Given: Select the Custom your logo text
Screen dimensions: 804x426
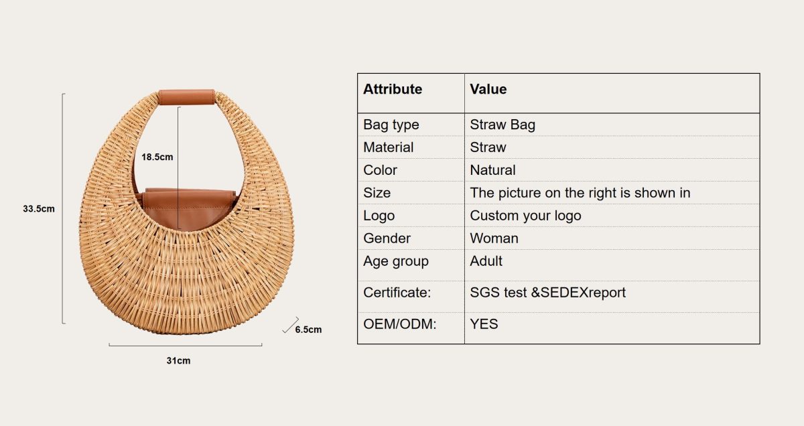Looking at the screenshot, I should (525, 216).
